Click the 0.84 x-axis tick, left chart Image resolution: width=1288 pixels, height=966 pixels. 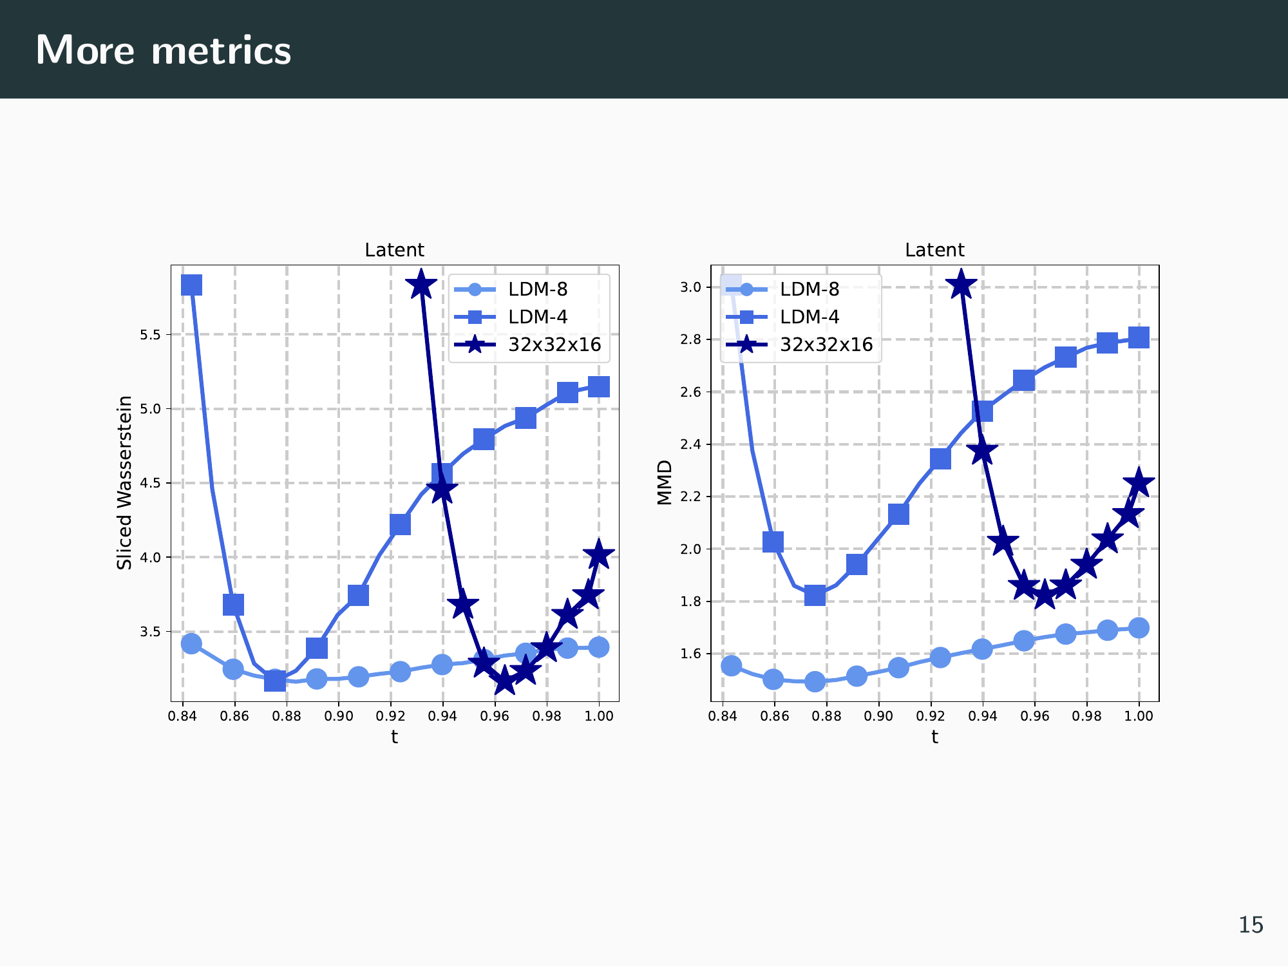(x=182, y=716)
